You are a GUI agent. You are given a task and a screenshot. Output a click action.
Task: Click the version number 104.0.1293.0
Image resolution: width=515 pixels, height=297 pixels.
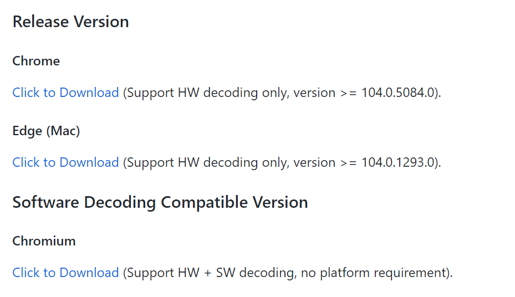(x=398, y=162)
